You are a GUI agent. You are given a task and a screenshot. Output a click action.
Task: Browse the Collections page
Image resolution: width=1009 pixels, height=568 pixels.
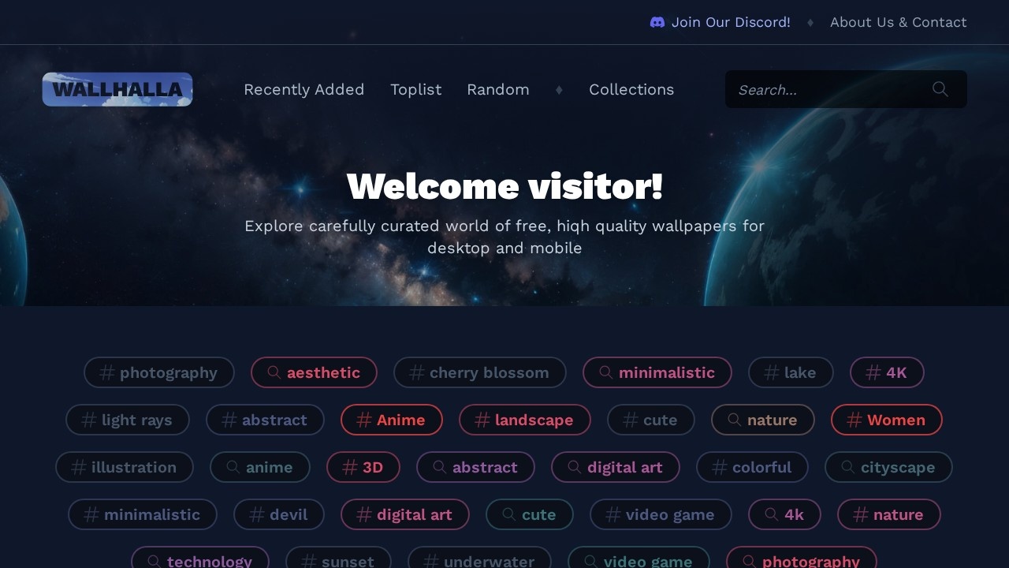[631, 89]
